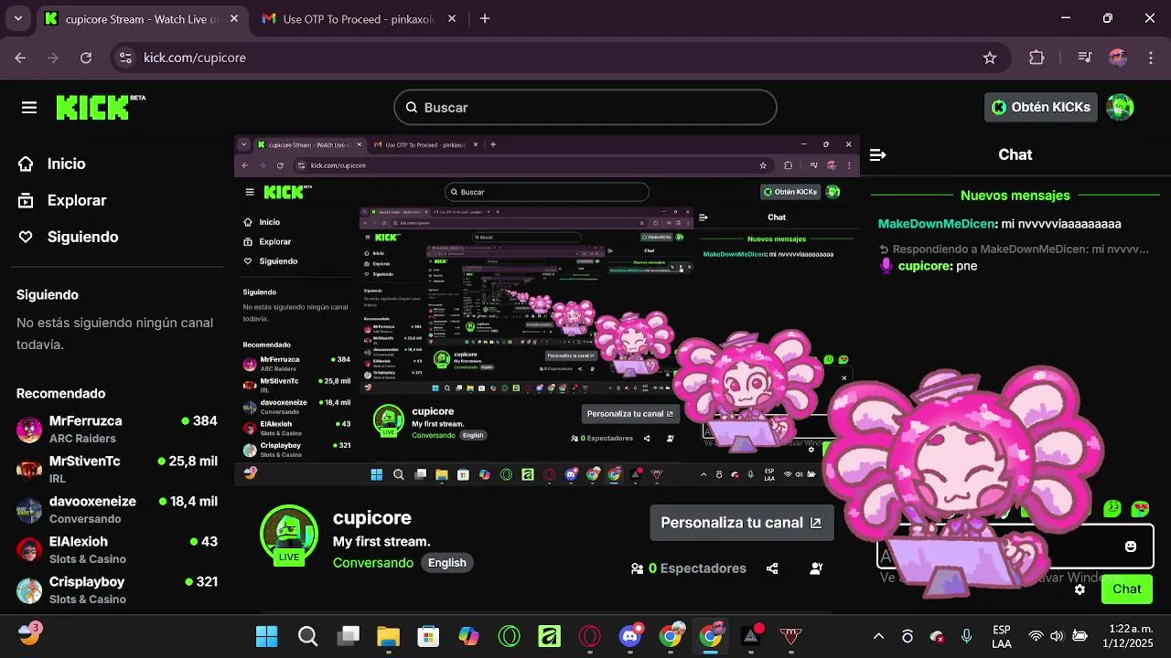Click the Respondiendo a MakeDownMeDicen reply reference
The image size is (1171, 658).
click(x=1014, y=249)
